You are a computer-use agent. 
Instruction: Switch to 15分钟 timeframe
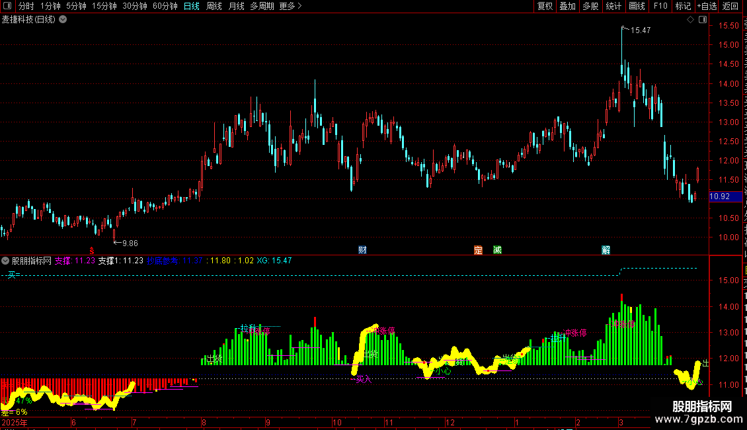click(x=104, y=6)
